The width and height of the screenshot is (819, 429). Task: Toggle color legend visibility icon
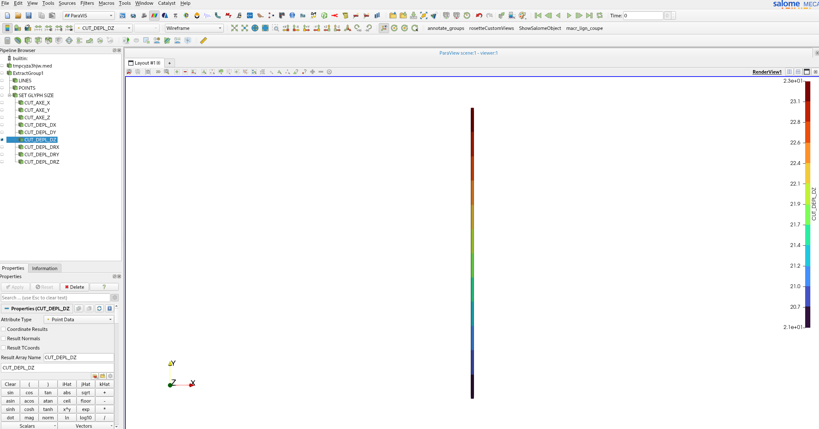pos(7,28)
